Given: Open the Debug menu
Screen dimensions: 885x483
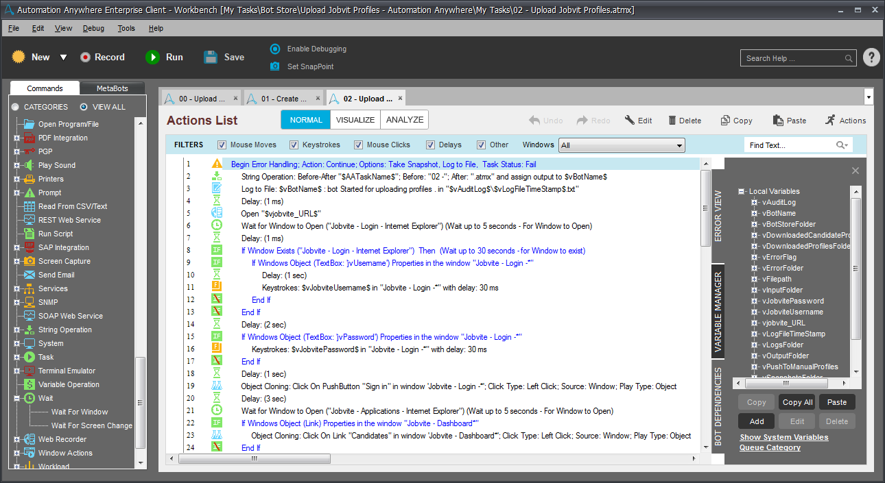Looking at the screenshot, I should tap(93, 28).
